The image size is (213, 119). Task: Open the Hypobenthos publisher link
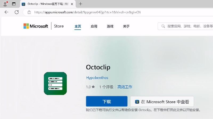97,78
